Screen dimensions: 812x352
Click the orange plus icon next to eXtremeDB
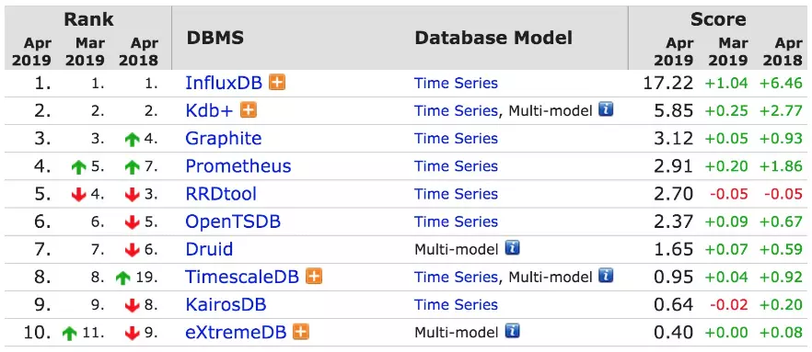tap(301, 332)
